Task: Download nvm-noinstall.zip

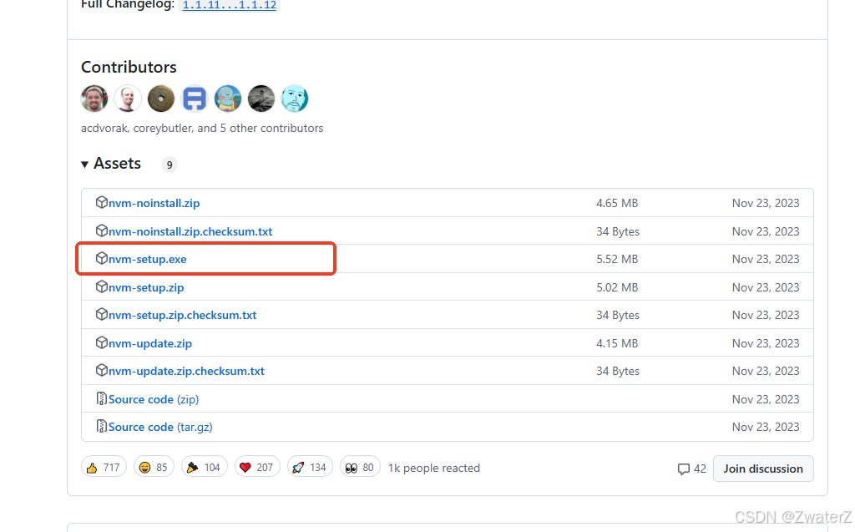Action: coord(154,203)
